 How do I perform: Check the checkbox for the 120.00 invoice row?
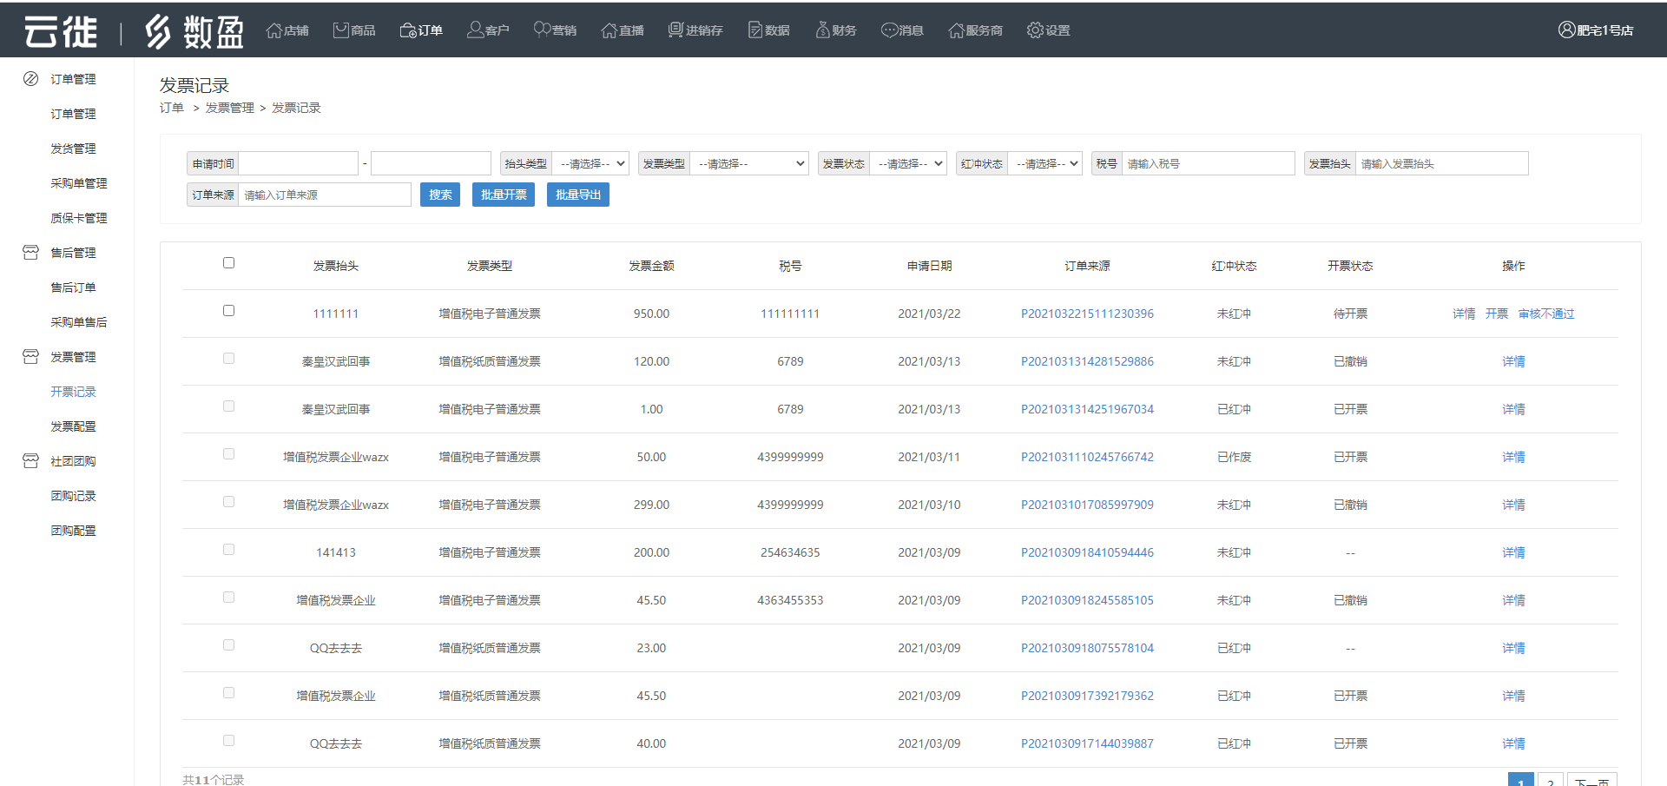tap(229, 359)
